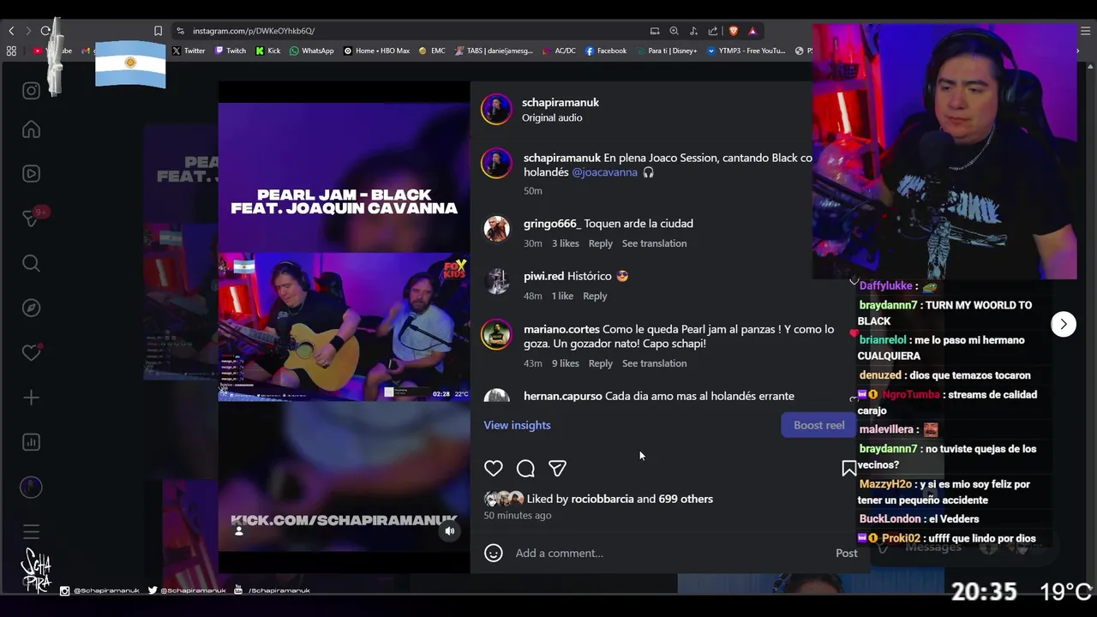Reply to the piwi.red comment

click(595, 296)
